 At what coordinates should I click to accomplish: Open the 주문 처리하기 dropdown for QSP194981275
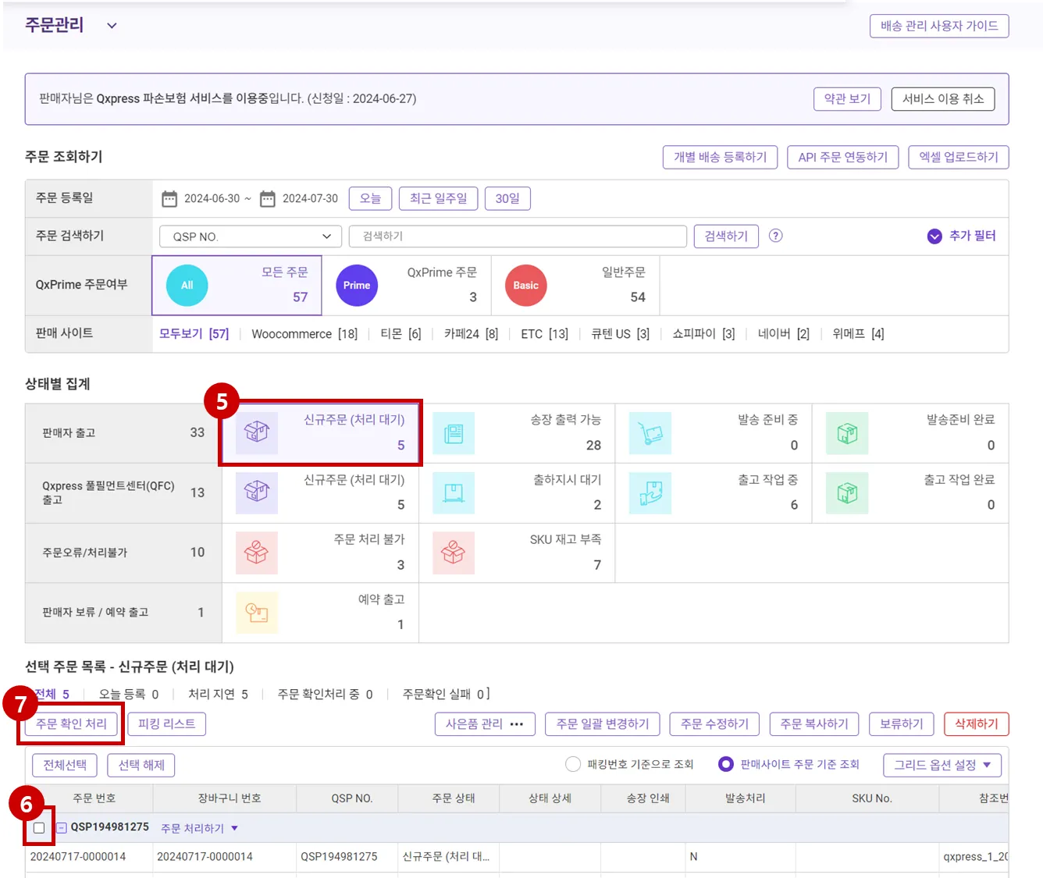point(199,828)
